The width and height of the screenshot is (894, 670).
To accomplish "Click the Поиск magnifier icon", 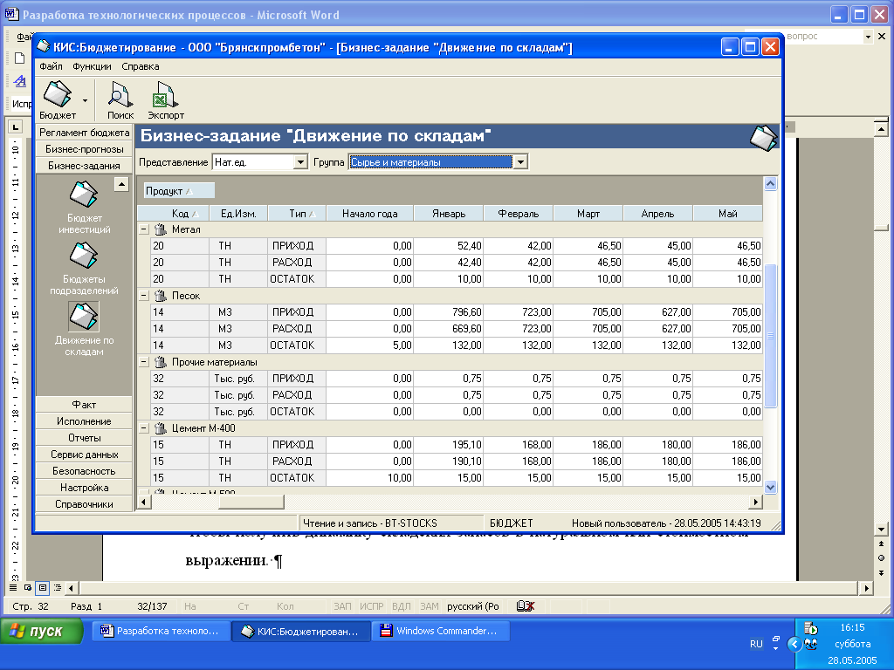I will [x=120, y=94].
